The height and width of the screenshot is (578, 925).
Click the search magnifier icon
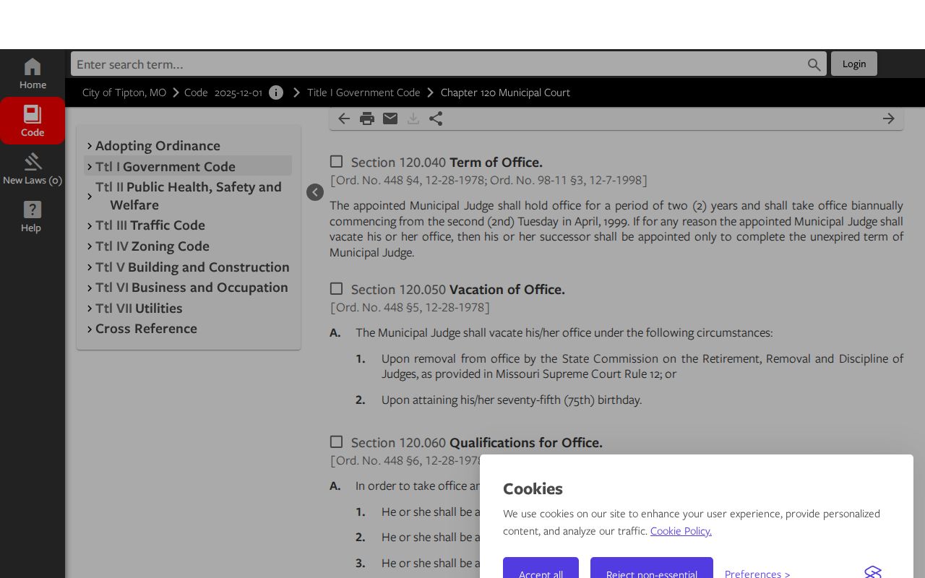tap(814, 64)
